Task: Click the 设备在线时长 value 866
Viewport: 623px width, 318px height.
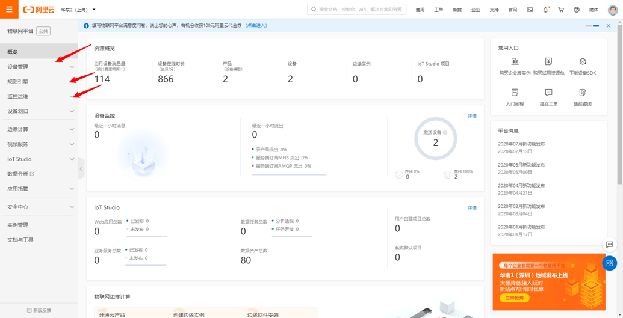Action: 166,79
